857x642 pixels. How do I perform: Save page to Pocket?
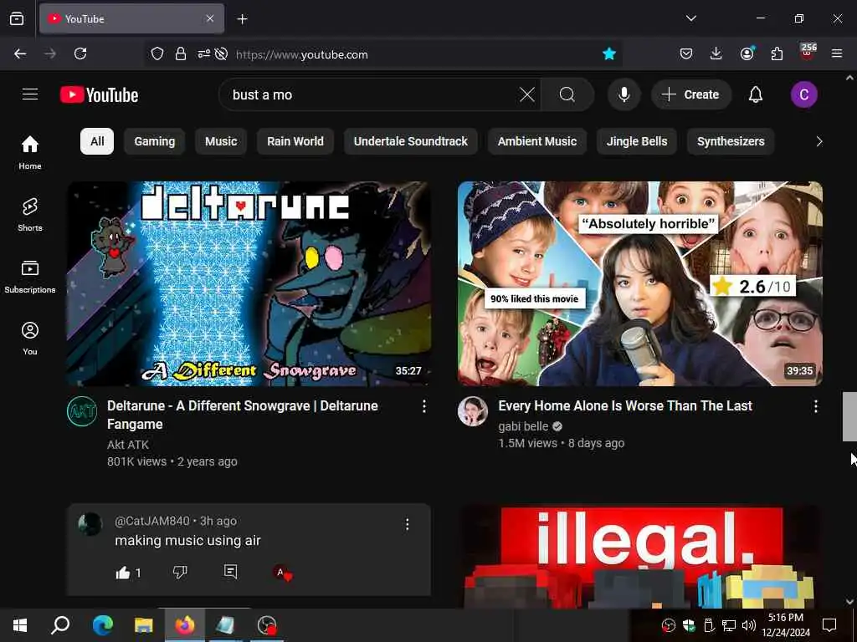point(686,53)
